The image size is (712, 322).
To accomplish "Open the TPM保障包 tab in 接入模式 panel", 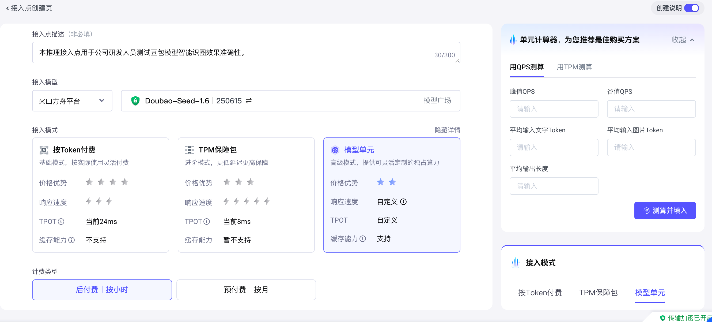I will [x=598, y=293].
